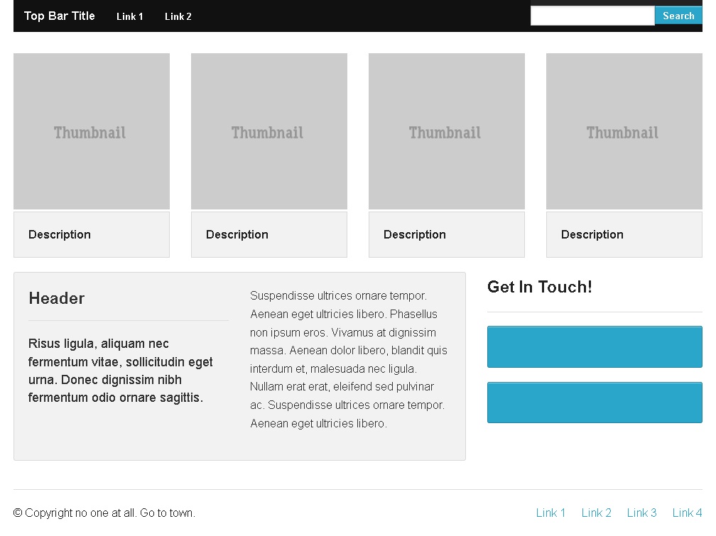The image size is (716, 536).
Task: Select the third Thumbnail placeholder image
Action: 445,131
